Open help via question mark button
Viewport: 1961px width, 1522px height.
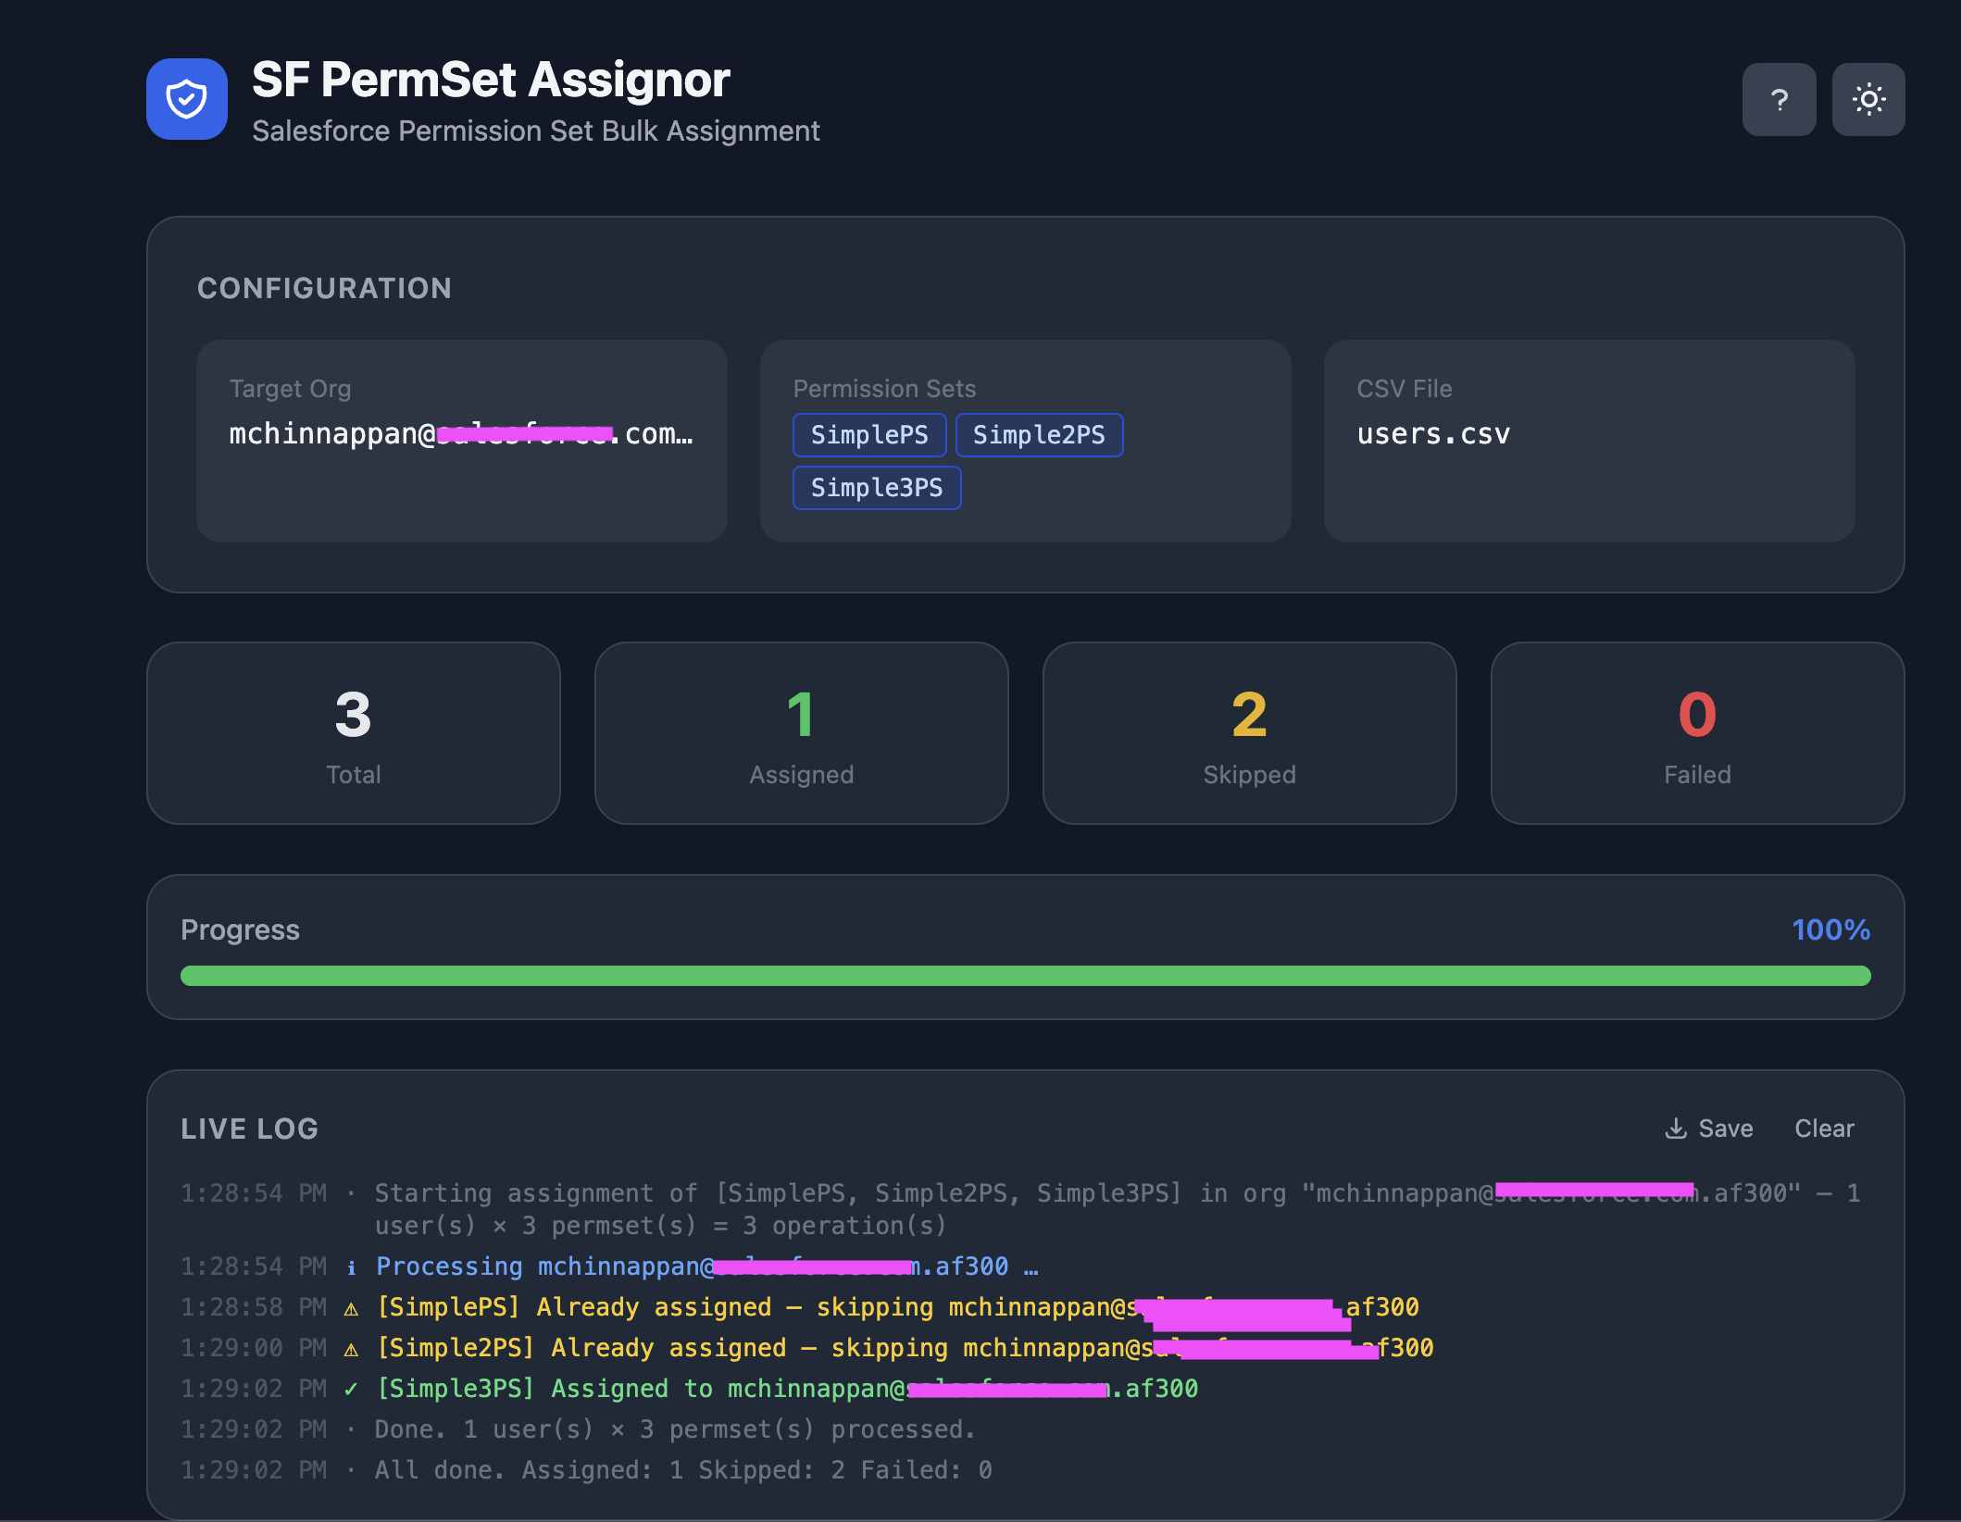click(x=1779, y=99)
